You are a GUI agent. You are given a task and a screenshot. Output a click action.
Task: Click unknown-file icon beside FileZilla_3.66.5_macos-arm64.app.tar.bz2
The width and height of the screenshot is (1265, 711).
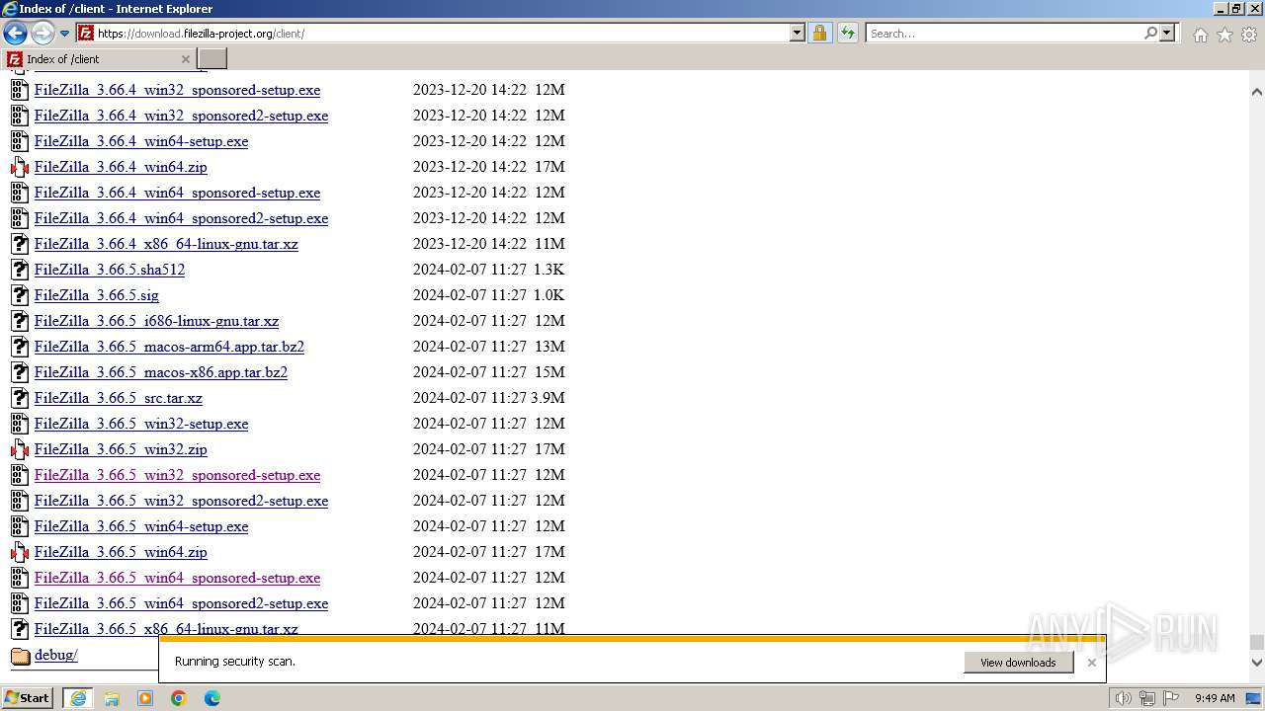20,347
